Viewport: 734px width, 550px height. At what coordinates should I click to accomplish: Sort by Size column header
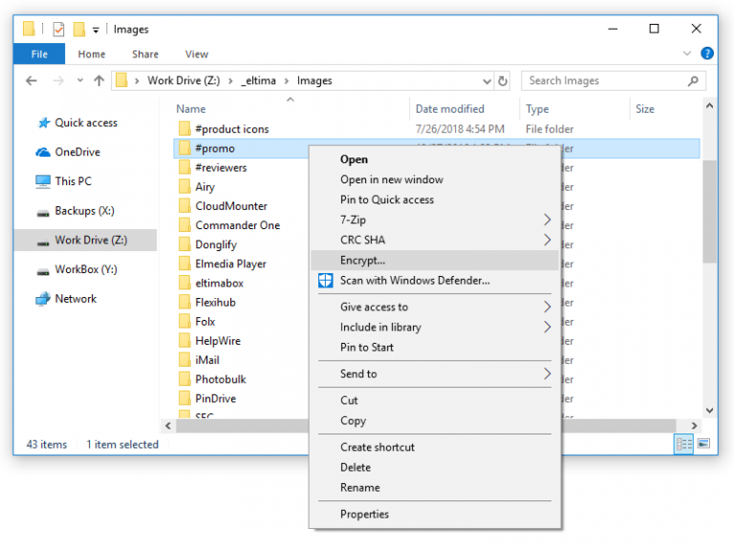(x=644, y=109)
